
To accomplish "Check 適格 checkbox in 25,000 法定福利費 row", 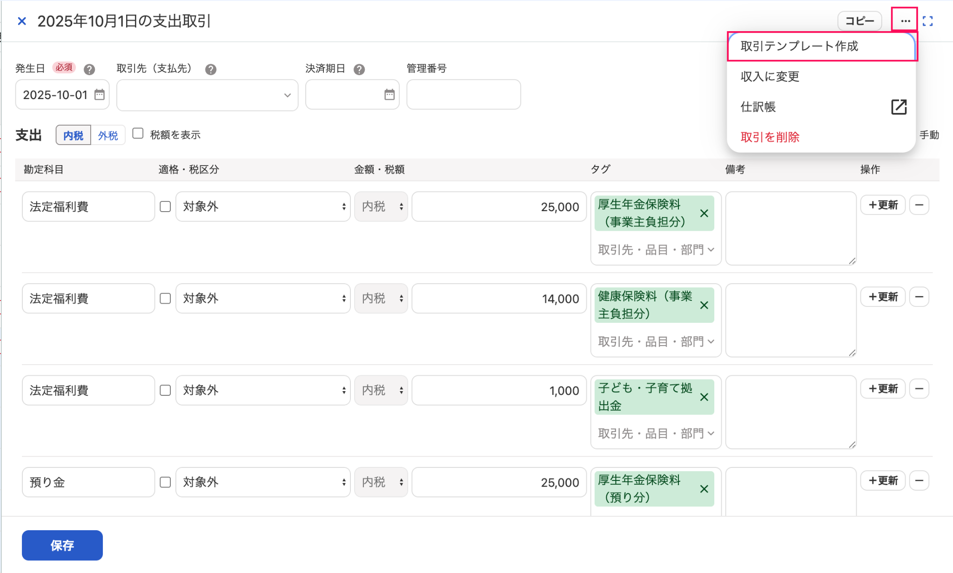I will coord(165,207).
